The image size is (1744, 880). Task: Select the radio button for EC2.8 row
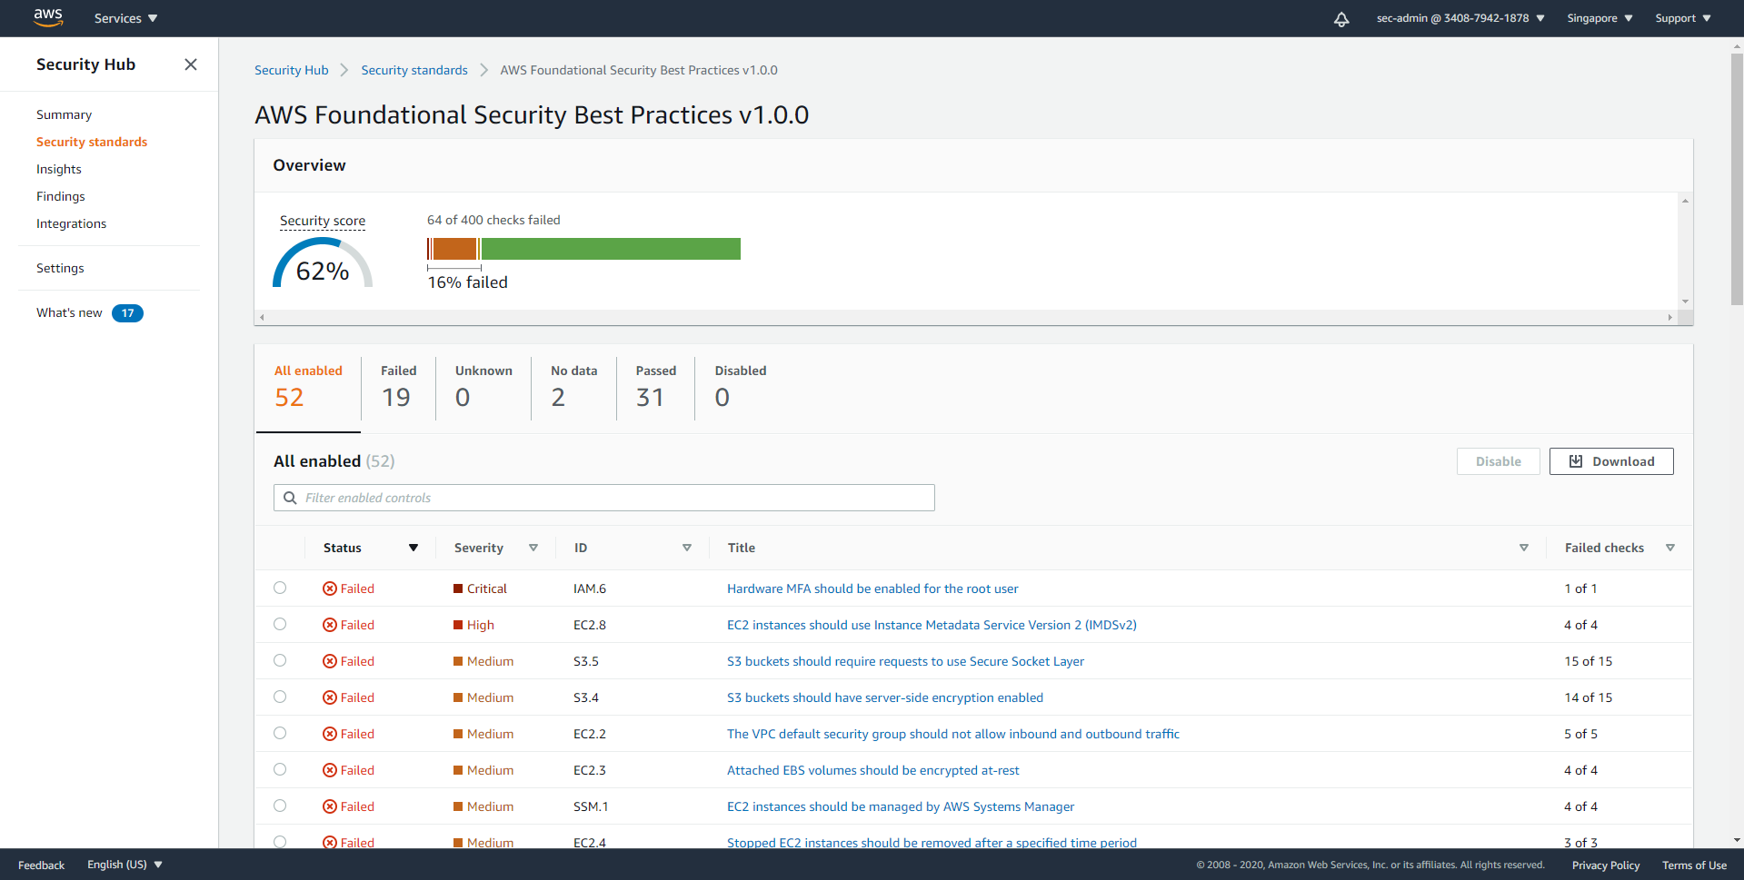[280, 624]
